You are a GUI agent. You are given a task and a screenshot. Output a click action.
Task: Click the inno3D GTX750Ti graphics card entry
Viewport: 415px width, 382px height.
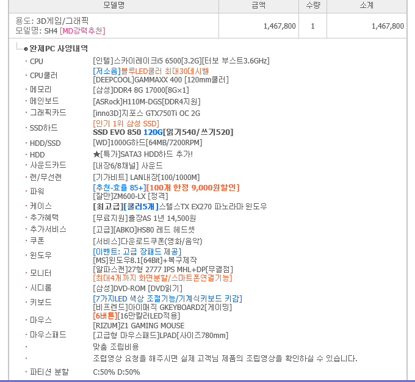point(146,114)
